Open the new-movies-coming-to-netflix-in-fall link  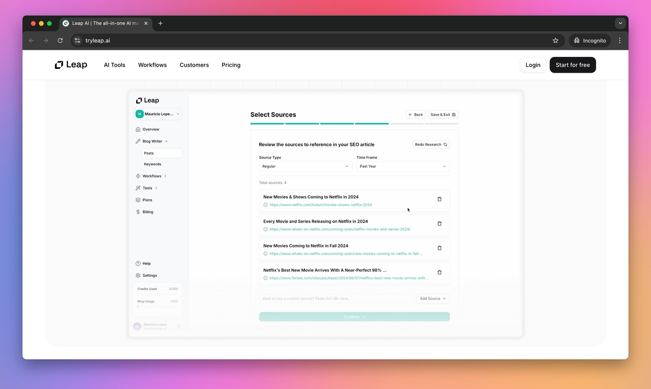[346, 254]
